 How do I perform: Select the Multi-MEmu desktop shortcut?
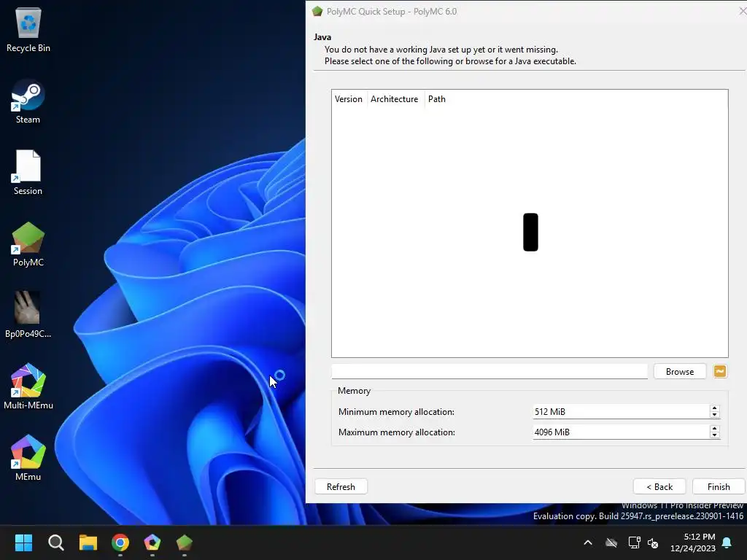point(28,386)
